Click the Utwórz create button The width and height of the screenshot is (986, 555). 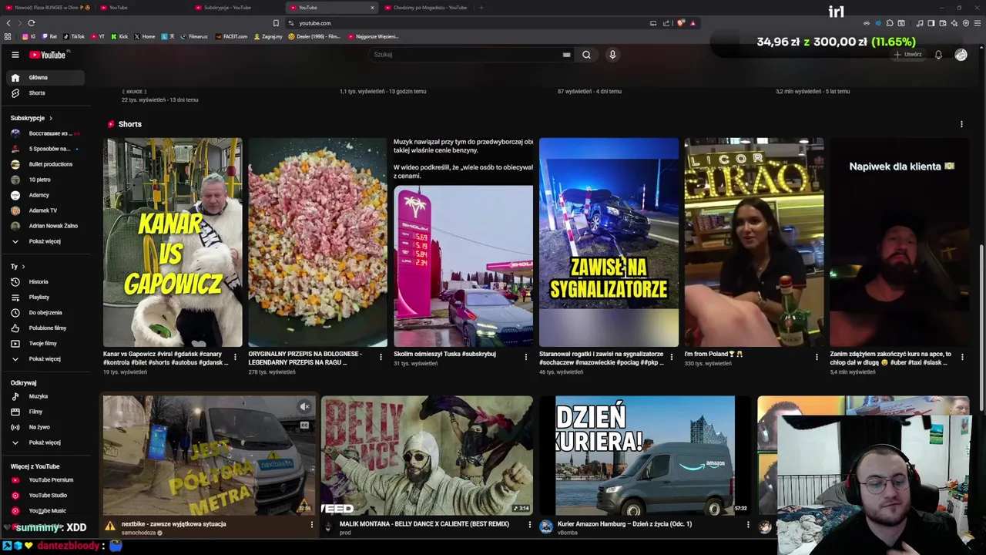click(908, 55)
